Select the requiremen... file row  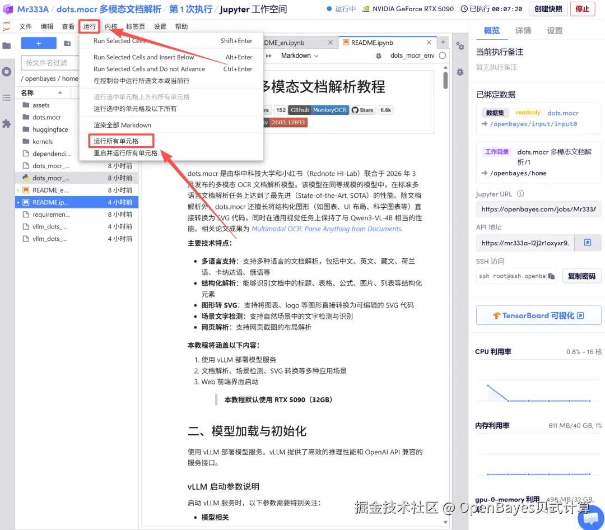[x=76, y=214]
